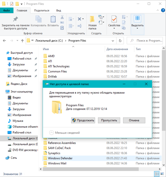Image resolution: width=166 pixels, height=177 pixels.
Task: Switch to large thumbnails view in status bar
Action: (x=162, y=174)
